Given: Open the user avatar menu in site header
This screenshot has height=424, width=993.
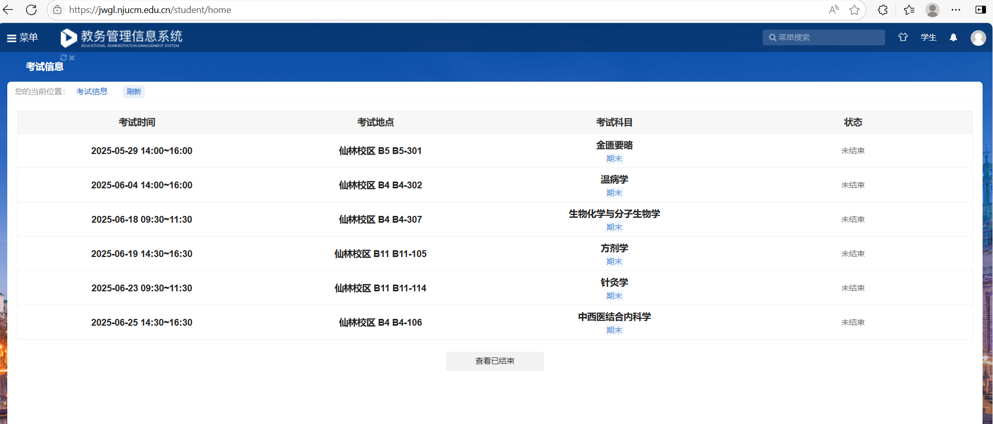Looking at the screenshot, I should point(978,37).
